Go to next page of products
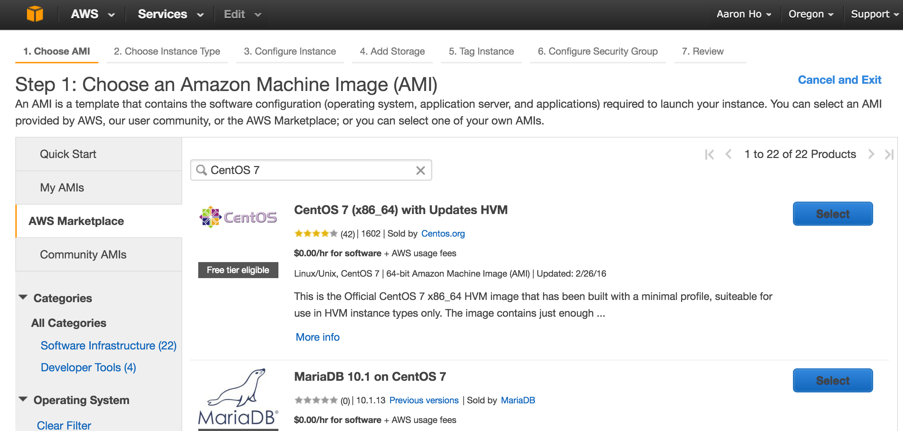903x431 pixels. click(871, 154)
